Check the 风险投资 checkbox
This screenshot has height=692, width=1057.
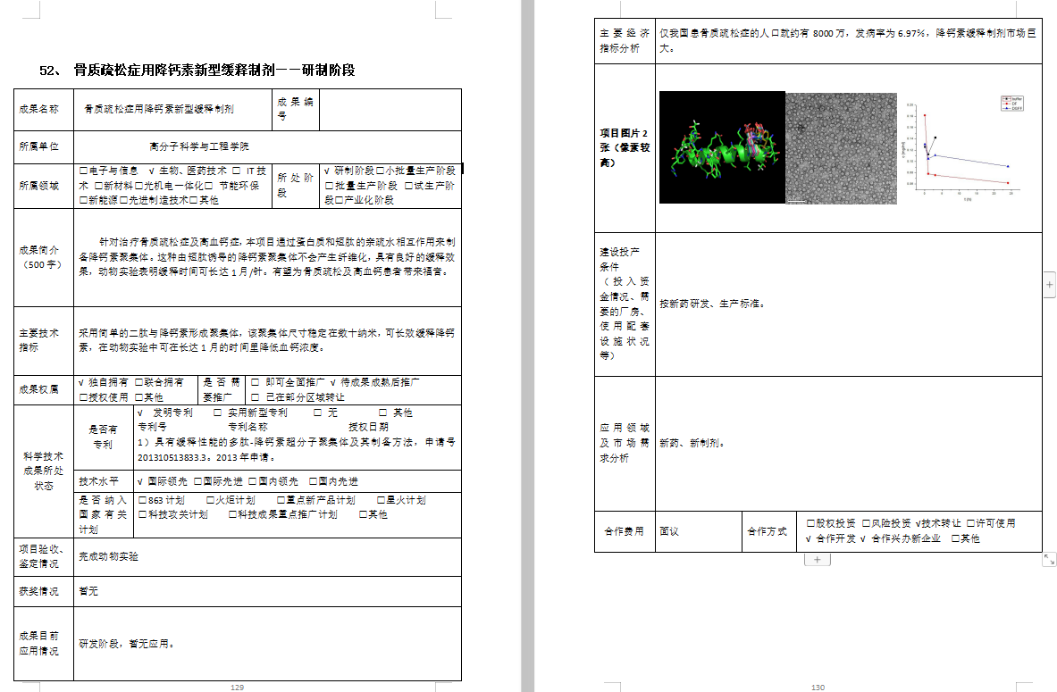click(866, 523)
